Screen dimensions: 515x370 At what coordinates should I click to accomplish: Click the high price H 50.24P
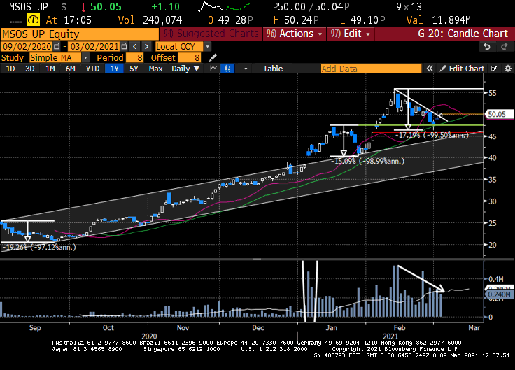tap(296, 20)
